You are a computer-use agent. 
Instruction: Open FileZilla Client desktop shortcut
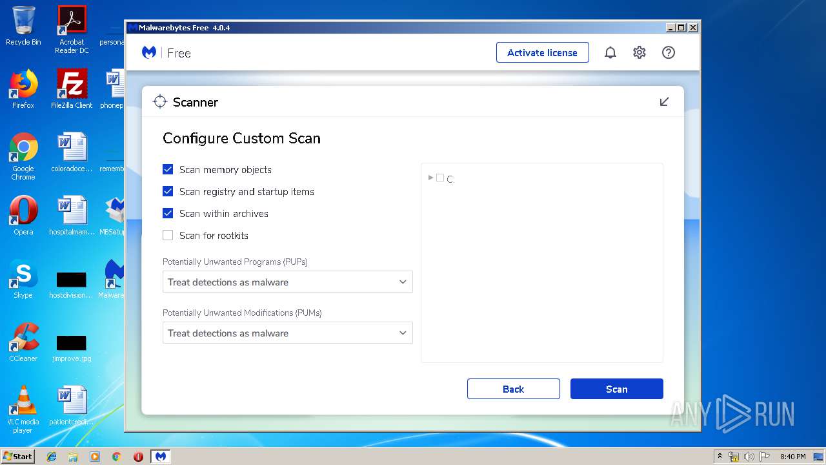(x=72, y=89)
